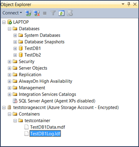This screenshot has height=147, width=139.
Task: Click the Filter funnel toolbar icon
Action: pos(53,13)
